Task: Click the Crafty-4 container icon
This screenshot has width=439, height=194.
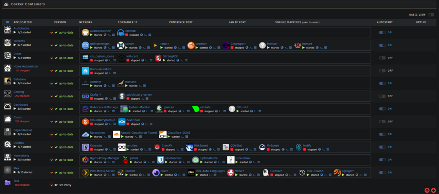Action: [x=86, y=96]
